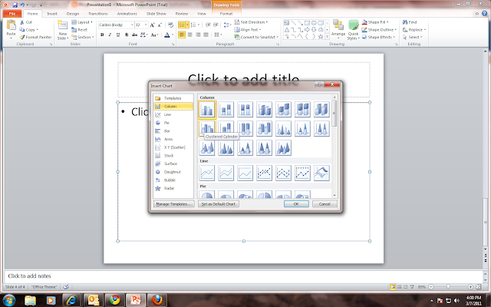Viewport: 491px width, 307px height.
Task: Select the Stock chart category
Action: click(173, 155)
